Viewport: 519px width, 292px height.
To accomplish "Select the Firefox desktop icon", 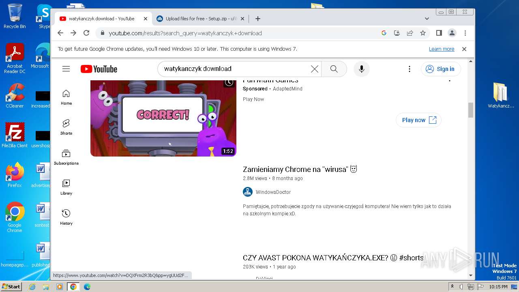I will pos(15,175).
